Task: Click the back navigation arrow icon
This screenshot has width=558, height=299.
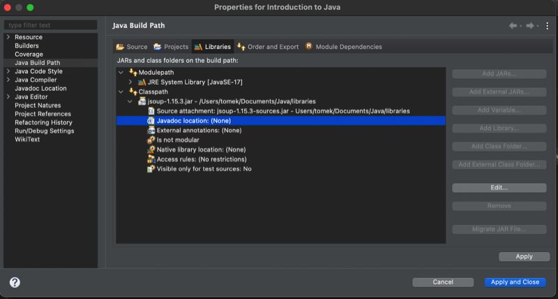Action: pyautogui.click(x=513, y=26)
